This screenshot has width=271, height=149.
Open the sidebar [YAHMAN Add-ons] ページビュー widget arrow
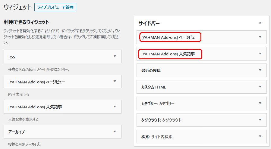[260, 37]
